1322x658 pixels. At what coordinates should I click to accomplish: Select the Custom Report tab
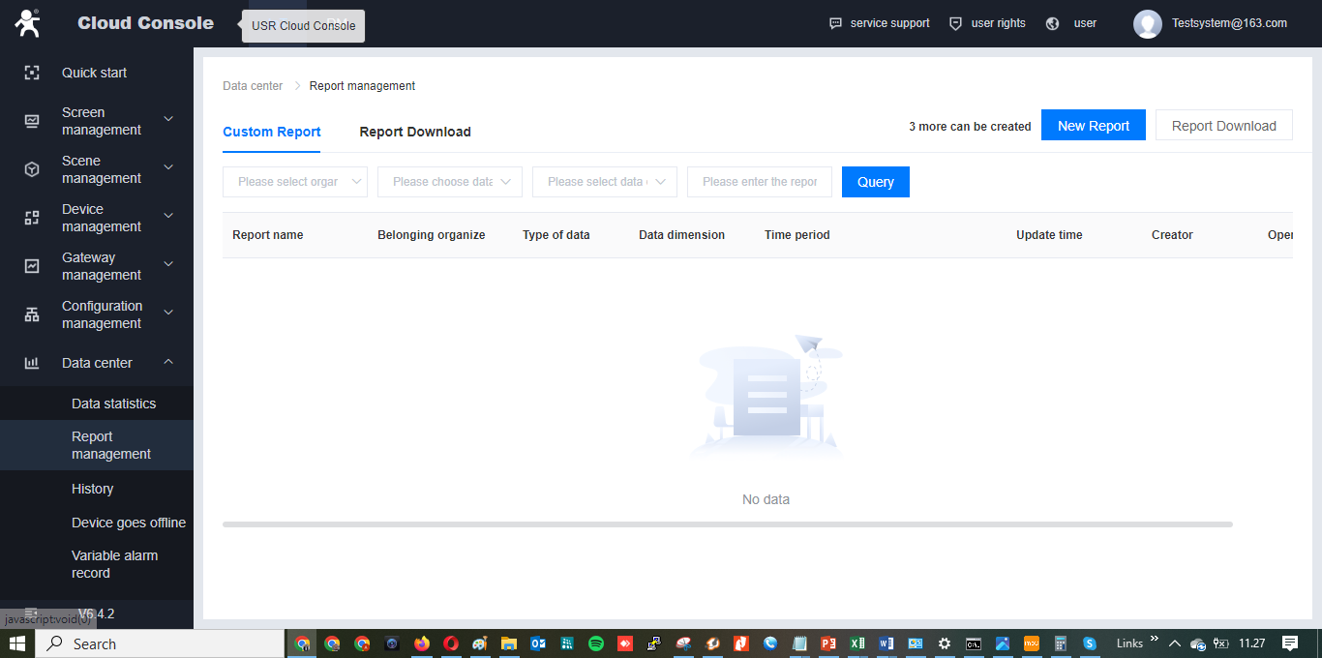point(271,132)
